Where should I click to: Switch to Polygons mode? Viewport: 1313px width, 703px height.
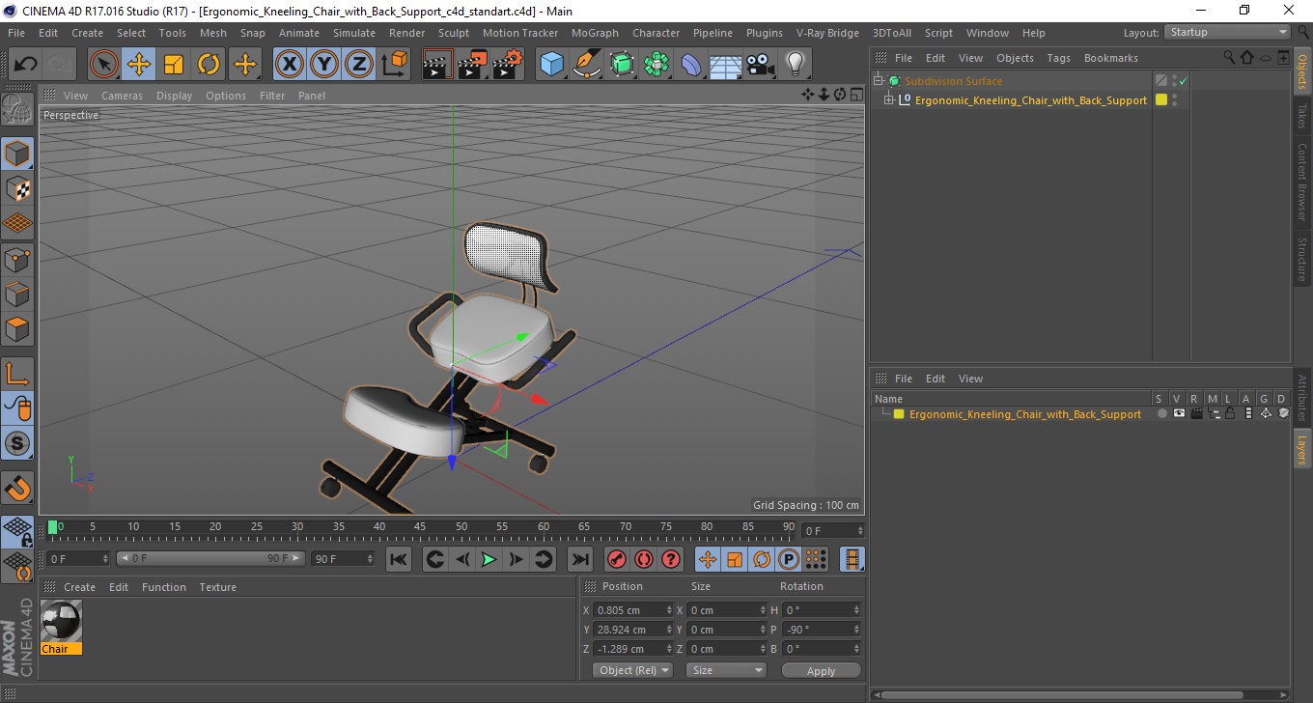pos(17,328)
